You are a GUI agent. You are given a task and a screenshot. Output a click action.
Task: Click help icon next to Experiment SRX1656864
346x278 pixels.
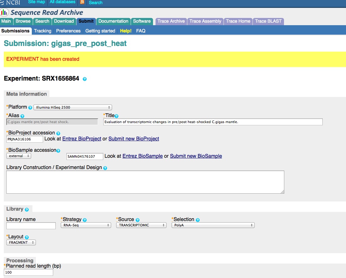click(84, 79)
